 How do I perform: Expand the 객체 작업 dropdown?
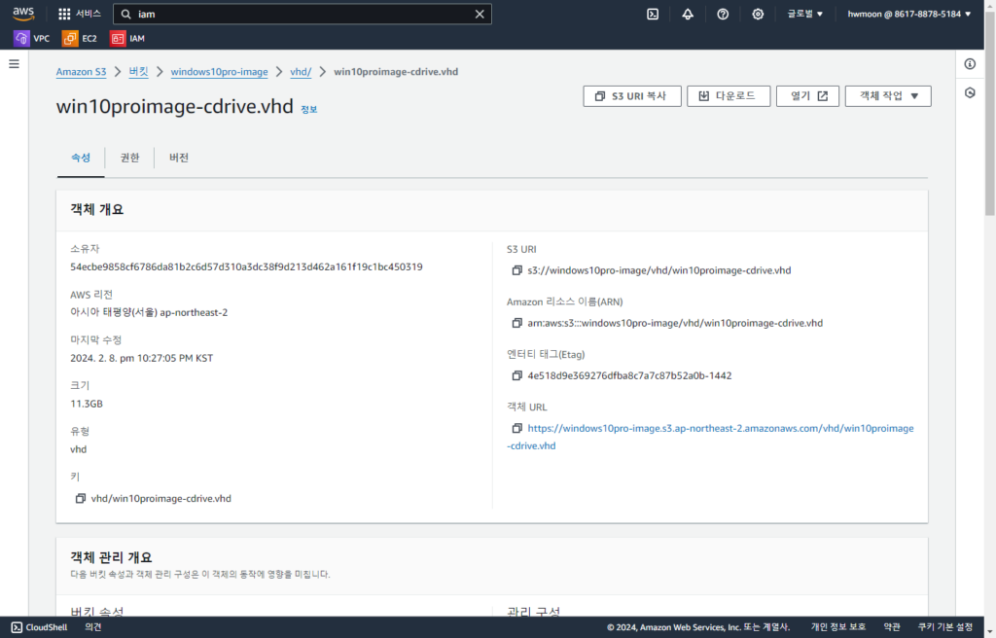888,96
